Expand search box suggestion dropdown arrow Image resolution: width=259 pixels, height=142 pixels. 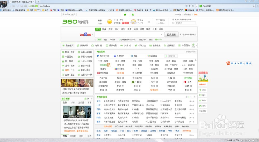(x=161, y=34)
